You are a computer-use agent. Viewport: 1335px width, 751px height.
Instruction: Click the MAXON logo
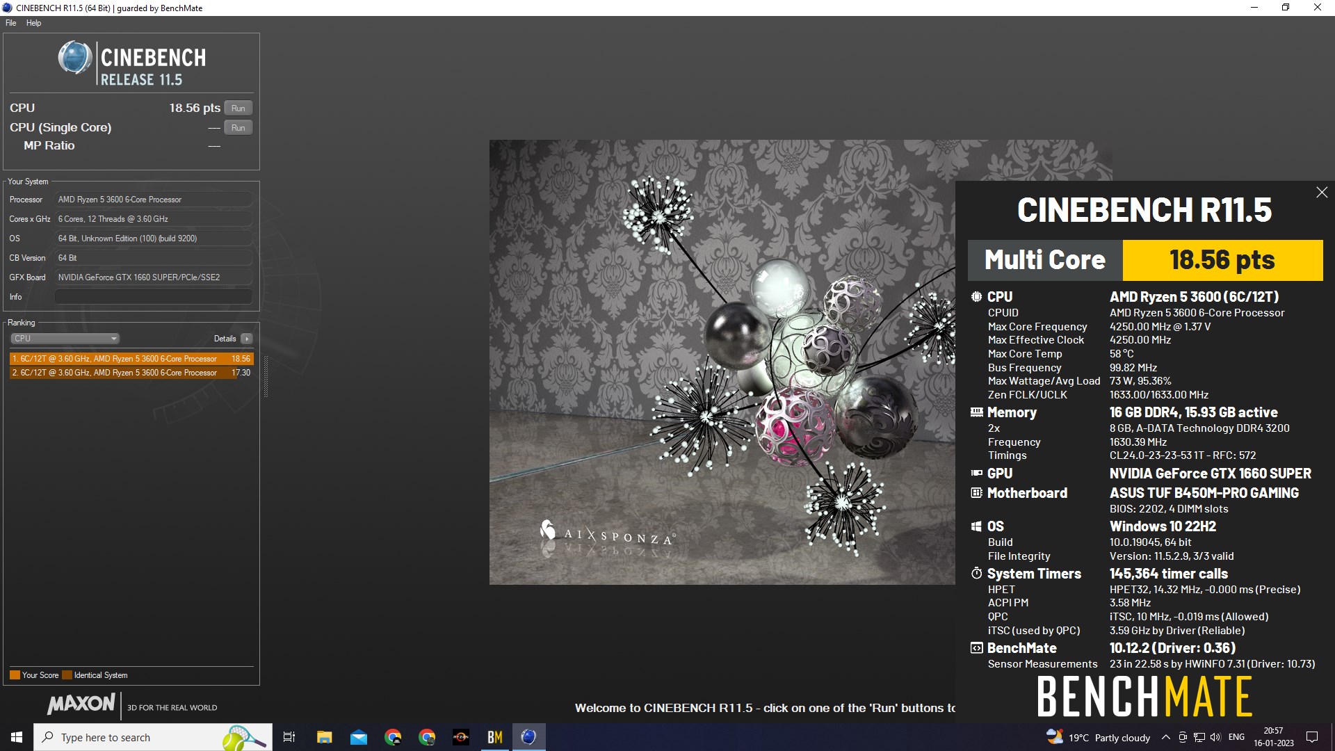pos(81,704)
